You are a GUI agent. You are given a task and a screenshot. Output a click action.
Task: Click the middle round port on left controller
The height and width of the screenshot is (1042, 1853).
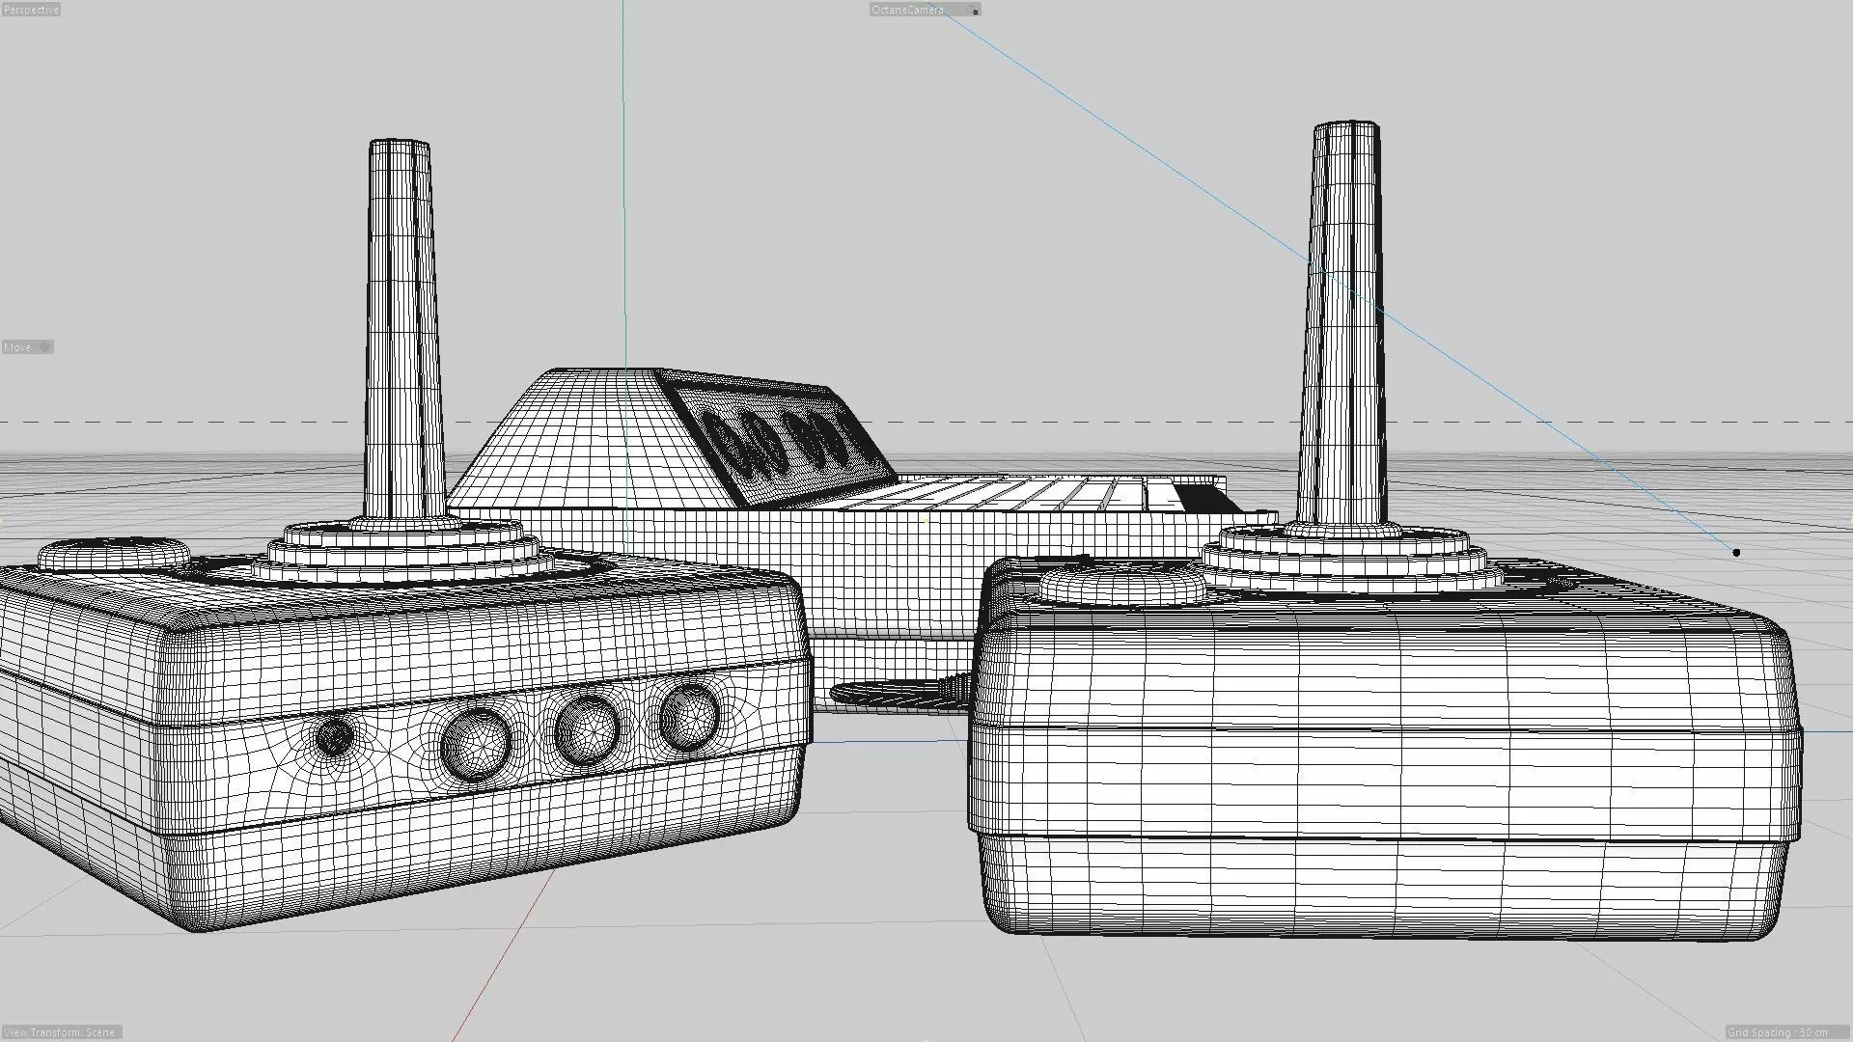point(586,731)
